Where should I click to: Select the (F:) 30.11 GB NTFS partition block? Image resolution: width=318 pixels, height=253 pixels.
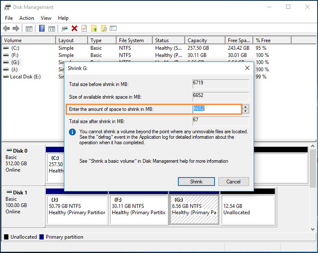[x=139, y=209]
